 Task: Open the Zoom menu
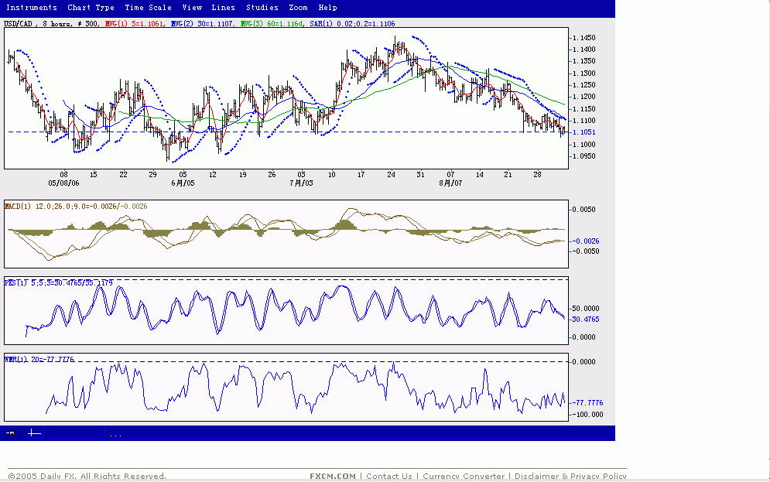[x=298, y=8]
